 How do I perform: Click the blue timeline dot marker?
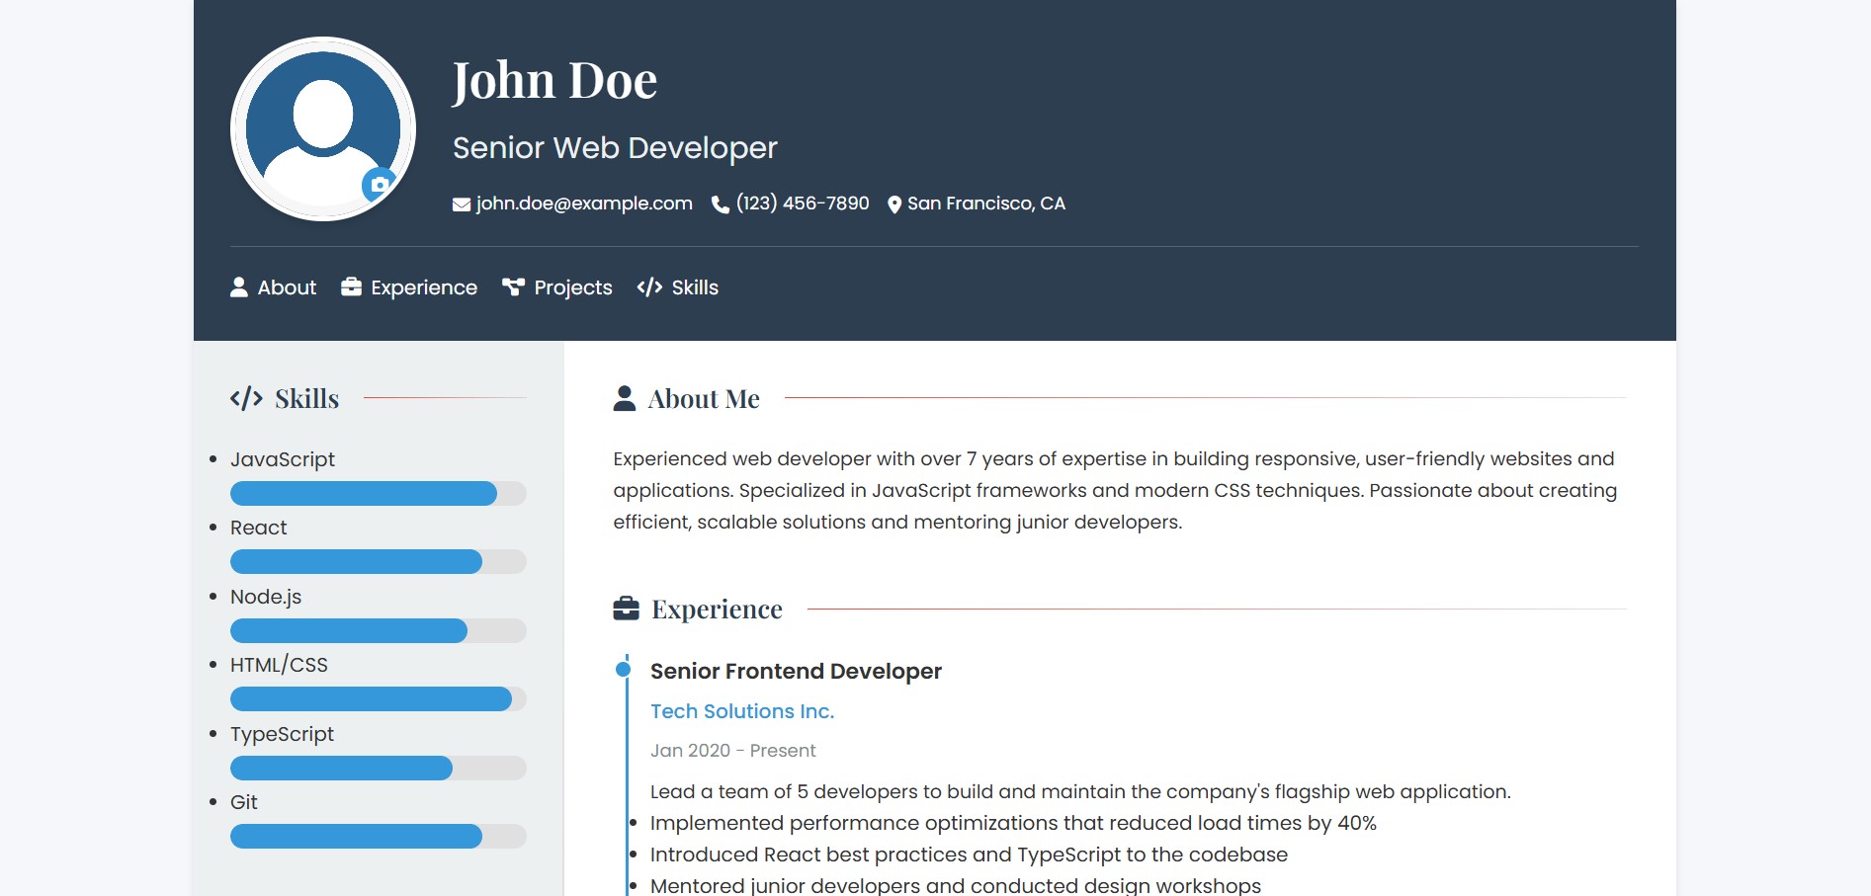click(624, 670)
